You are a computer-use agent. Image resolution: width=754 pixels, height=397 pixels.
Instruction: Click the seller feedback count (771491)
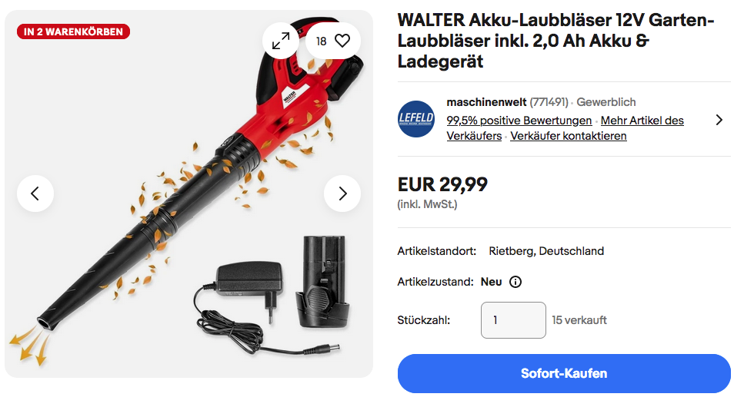point(549,102)
